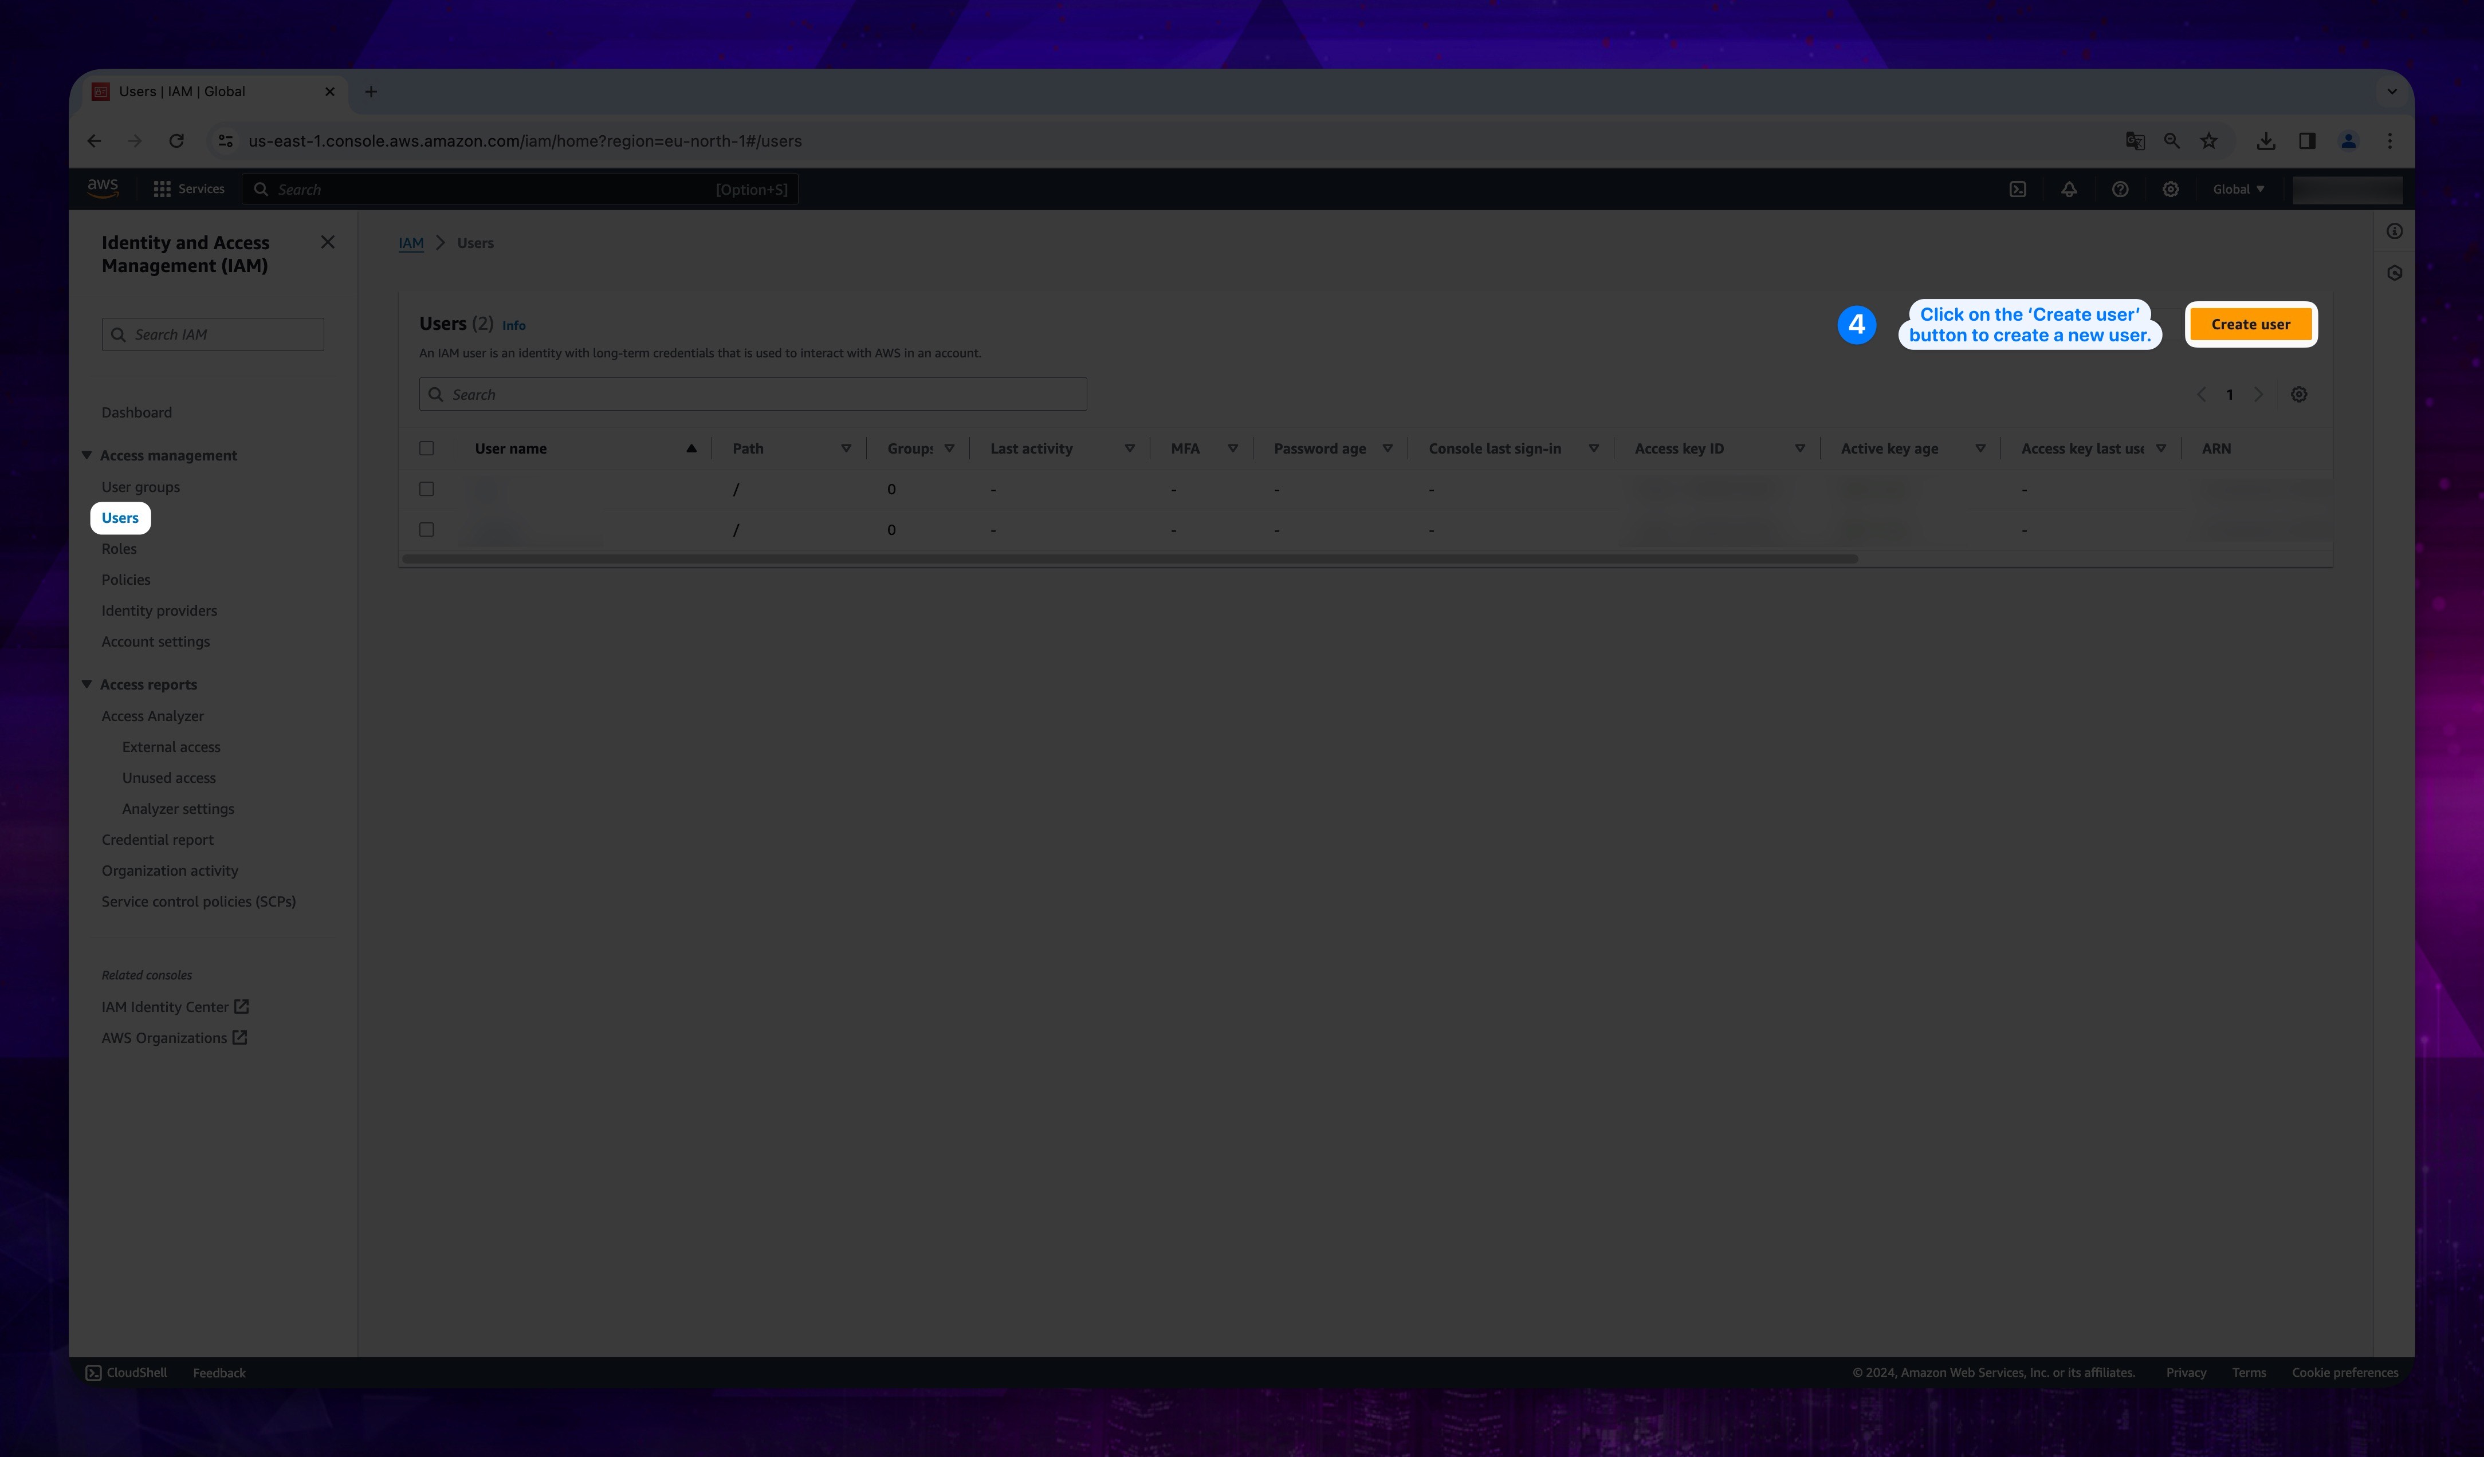Open Access Analyzer in sidebar
This screenshot has width=2484, height=1457.
[x=153, y=715]
